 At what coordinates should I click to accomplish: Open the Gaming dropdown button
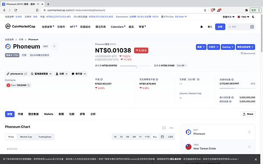click(227, 47)
